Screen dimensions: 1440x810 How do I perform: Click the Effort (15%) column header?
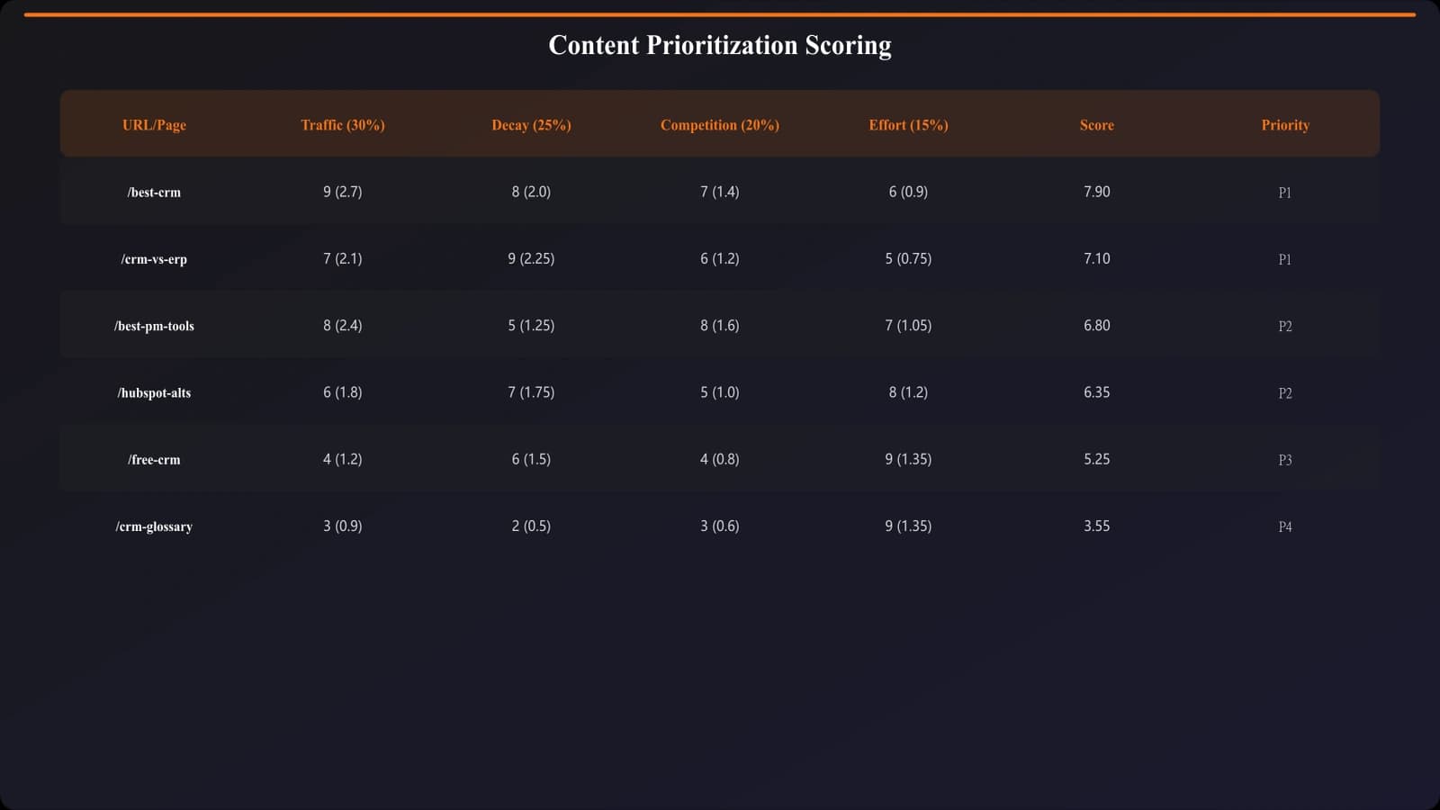(x=908, y=125)
